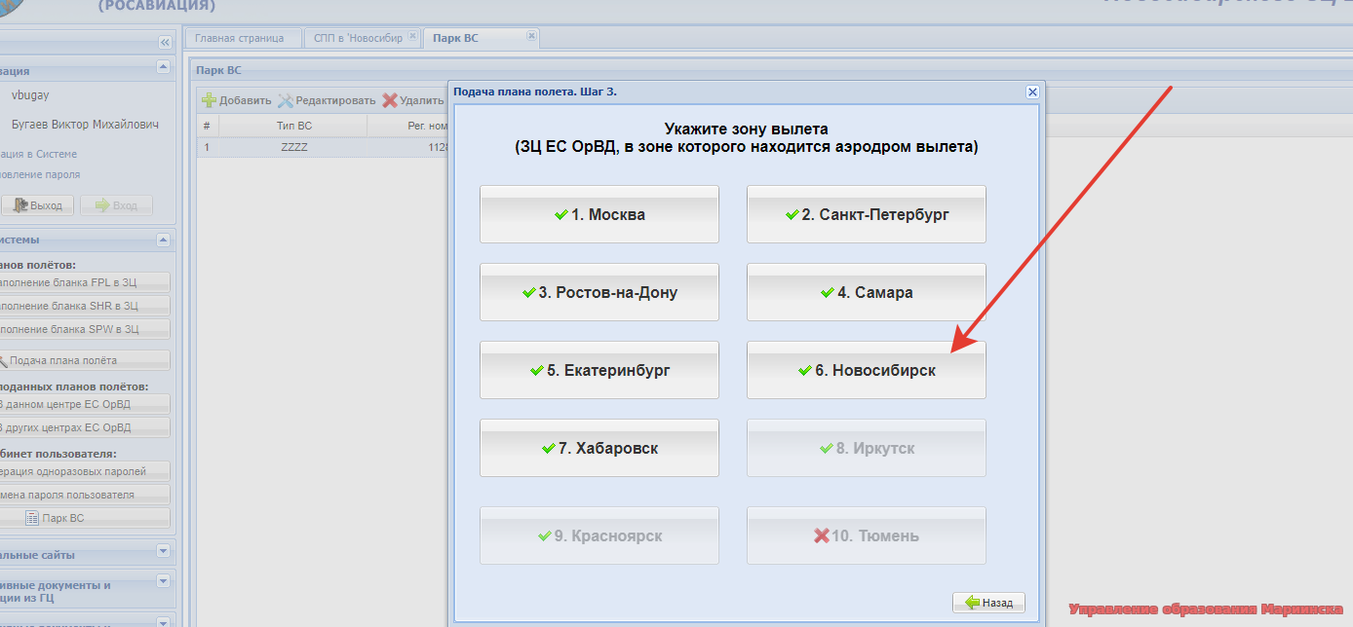Select zone 2. Санкт-Петербург
Screen dimensions: 1353x627
[866, 214]
